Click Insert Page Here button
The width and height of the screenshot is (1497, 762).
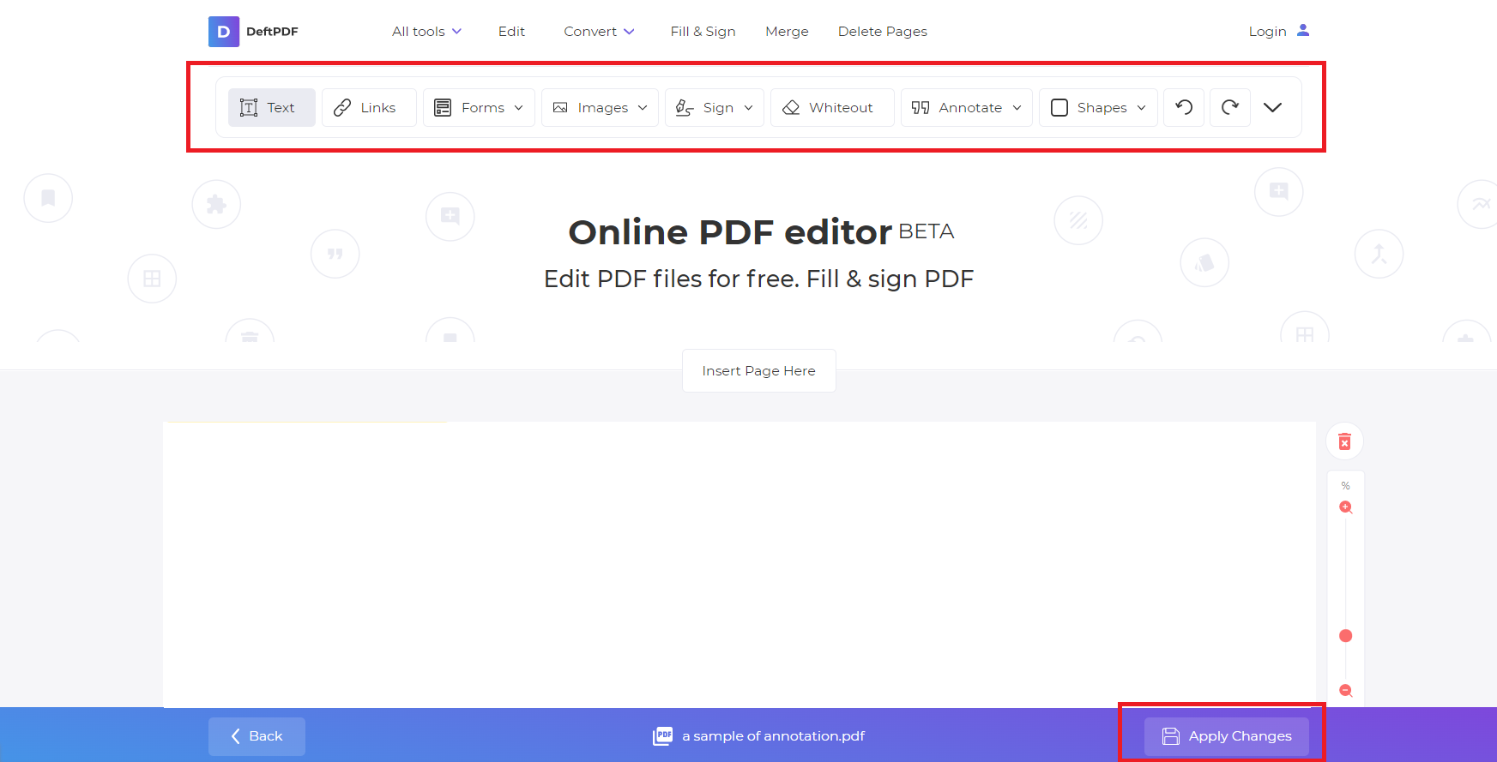click(x=758, y=371)
